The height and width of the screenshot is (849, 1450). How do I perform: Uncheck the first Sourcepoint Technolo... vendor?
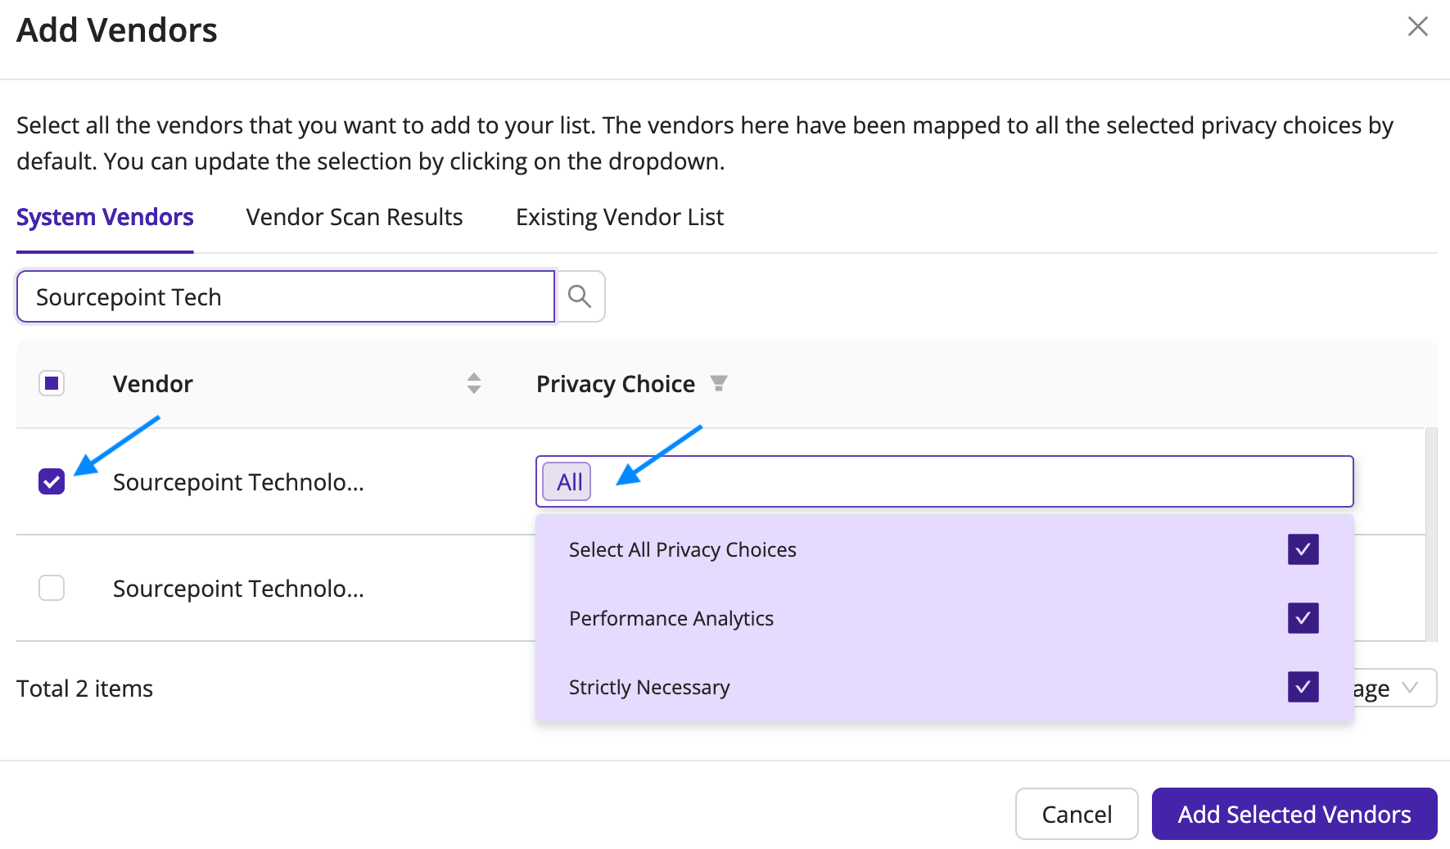(52, 481)
